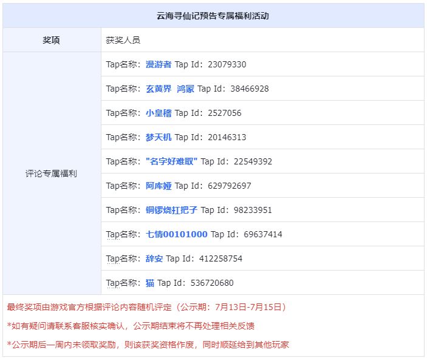Click Tap Id 412258754
Viewport: 427px width, 358px height.
[x=204, y=258]
